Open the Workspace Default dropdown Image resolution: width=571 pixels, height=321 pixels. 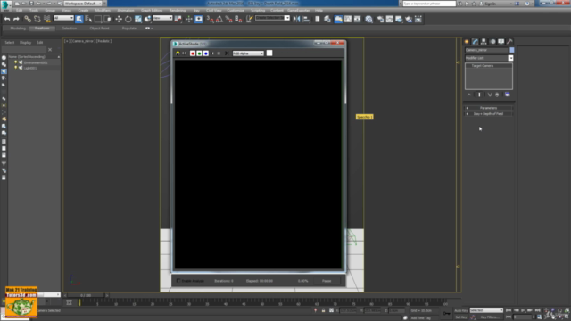click(x=83, y=4)
